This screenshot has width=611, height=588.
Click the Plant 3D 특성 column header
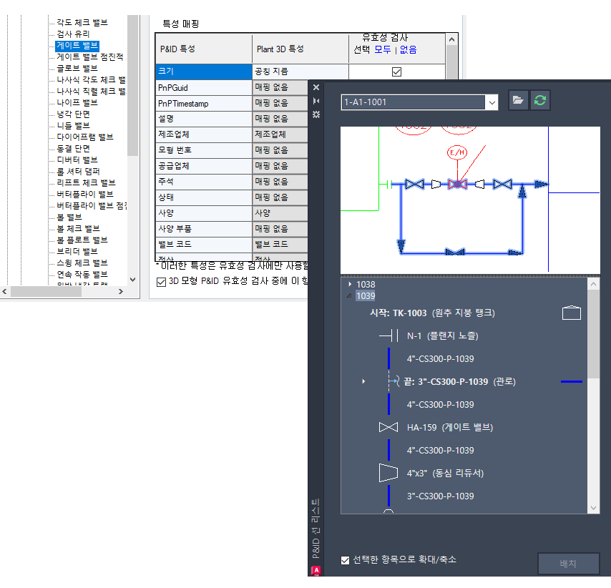pos(300,49)
